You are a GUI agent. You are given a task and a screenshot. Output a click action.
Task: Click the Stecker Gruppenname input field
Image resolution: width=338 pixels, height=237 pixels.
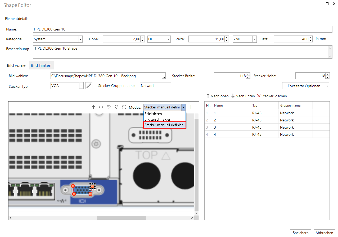pos(156,86)
